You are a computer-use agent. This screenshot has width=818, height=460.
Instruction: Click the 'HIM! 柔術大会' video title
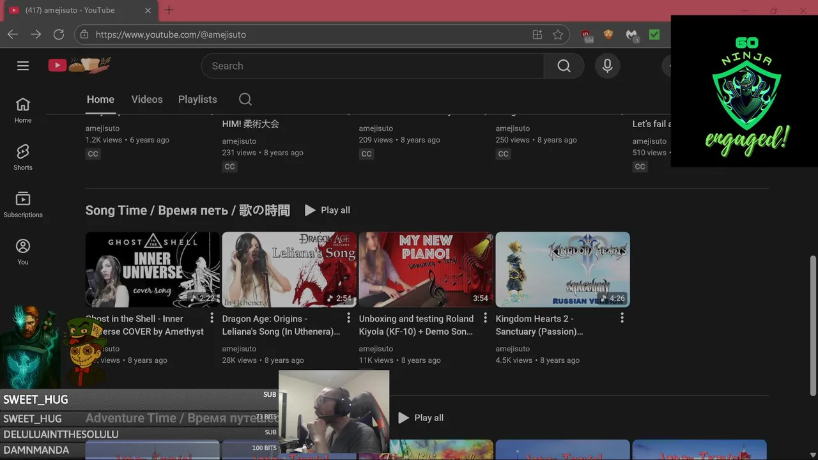click(x=251, y=124)
